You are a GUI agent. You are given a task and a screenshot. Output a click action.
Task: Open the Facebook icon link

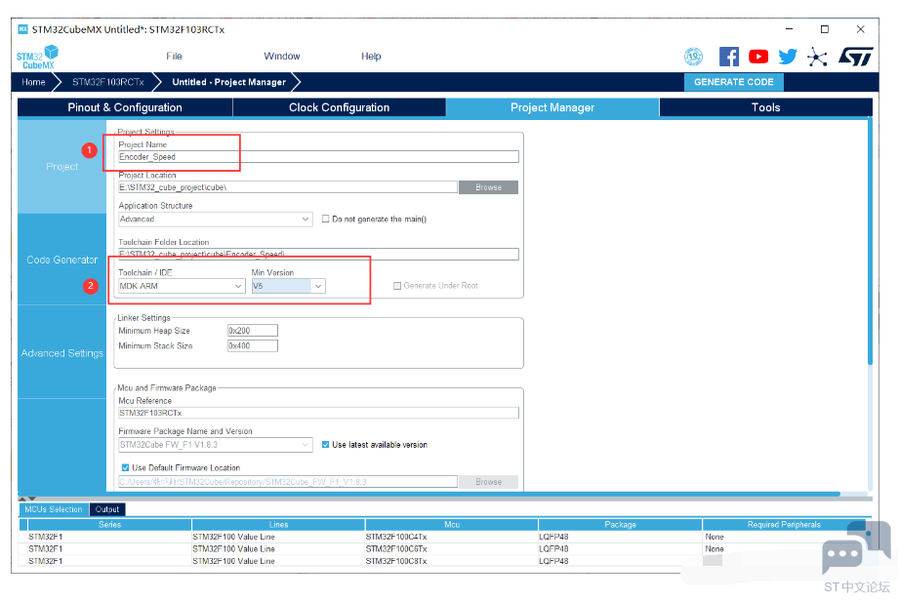tap(729, 57)
